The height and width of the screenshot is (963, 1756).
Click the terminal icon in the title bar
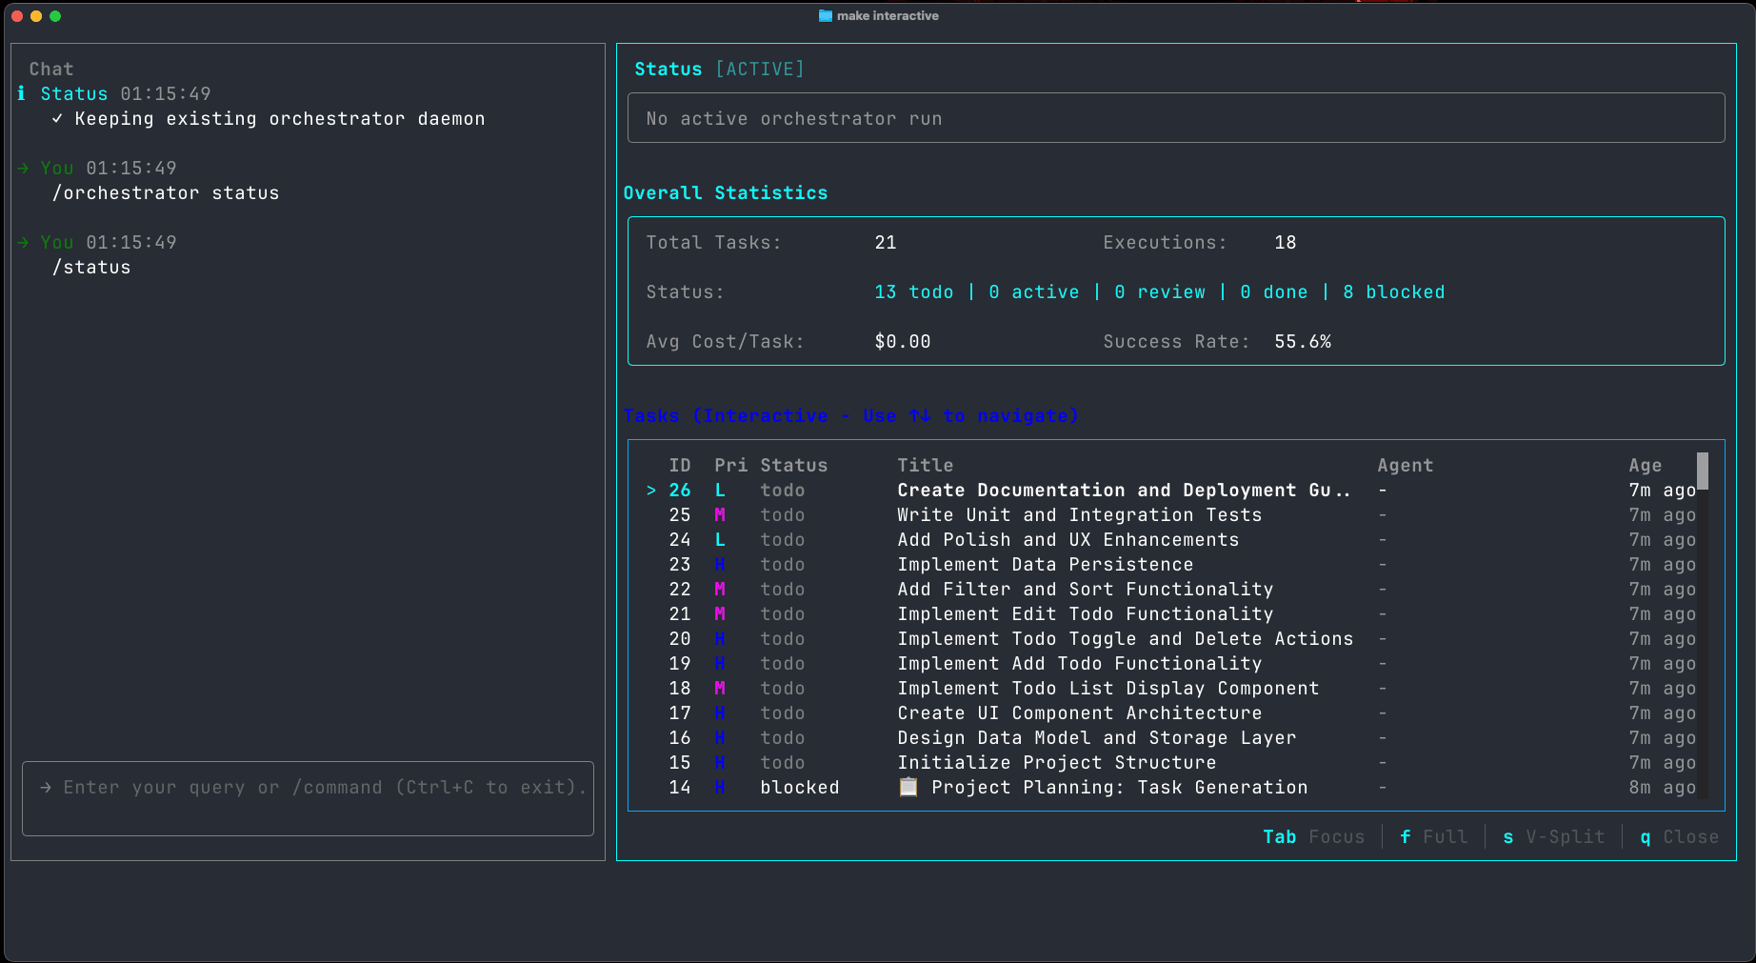coord(824,15)
